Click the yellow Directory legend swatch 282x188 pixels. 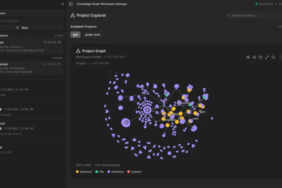77,172
